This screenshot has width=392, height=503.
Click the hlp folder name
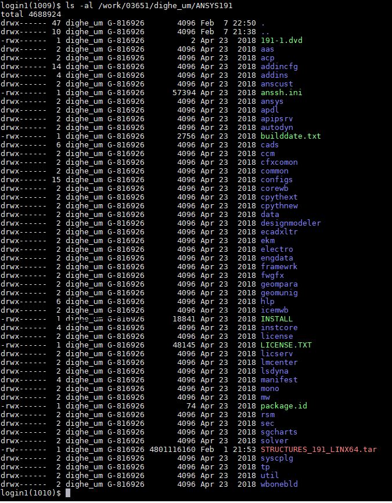coord(268,301)
